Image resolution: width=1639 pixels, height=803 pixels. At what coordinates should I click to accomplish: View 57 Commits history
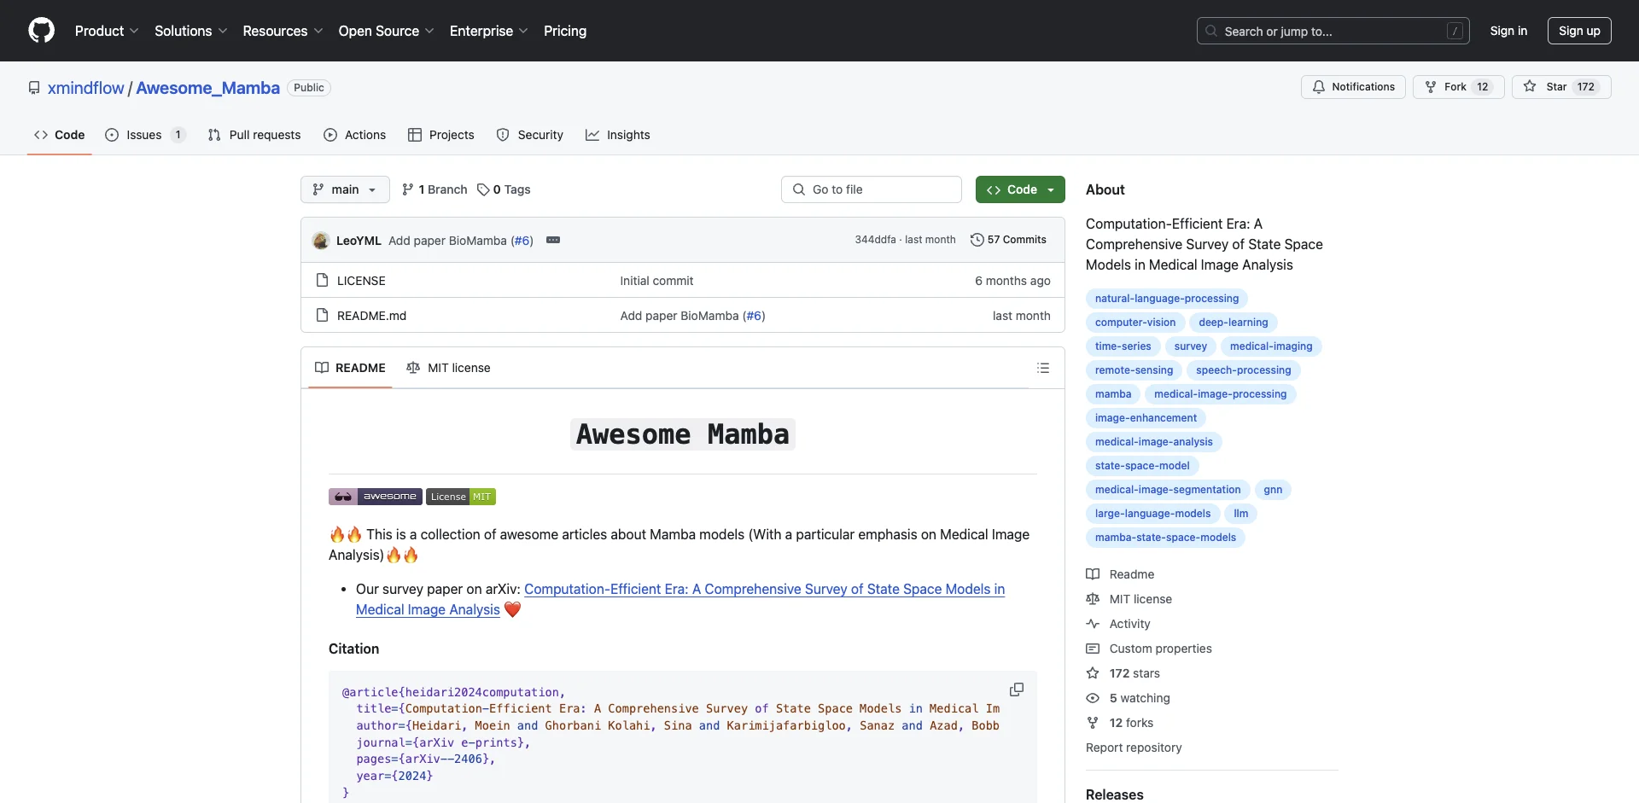1008,240
